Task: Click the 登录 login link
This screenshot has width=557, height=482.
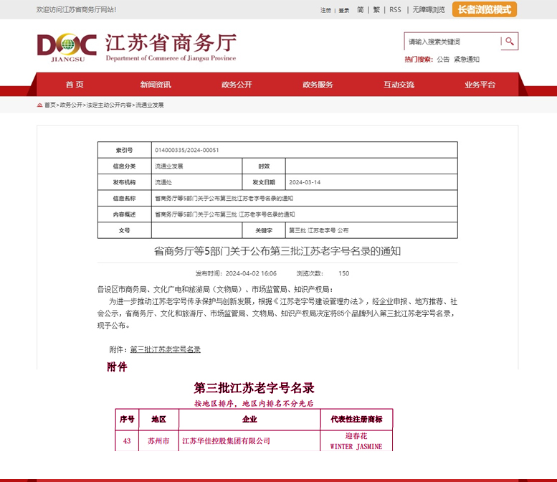Action: click(x=344, y=10)
